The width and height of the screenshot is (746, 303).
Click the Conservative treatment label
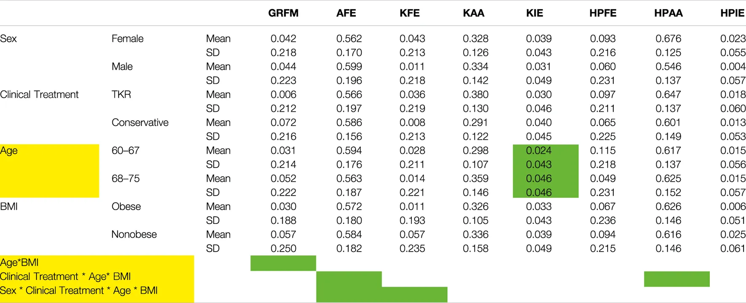point(140,122)
